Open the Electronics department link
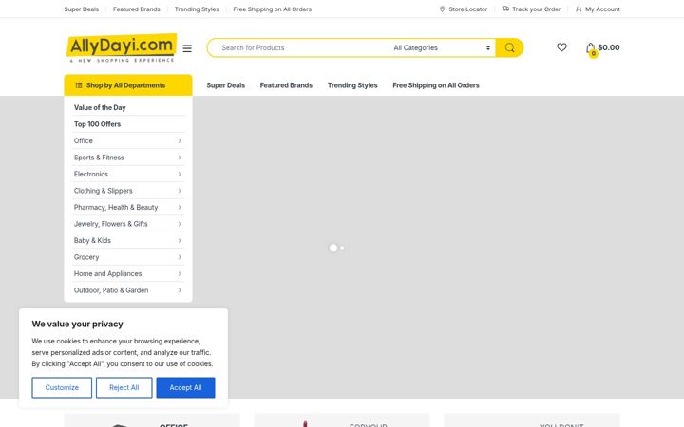 (91, 174)
